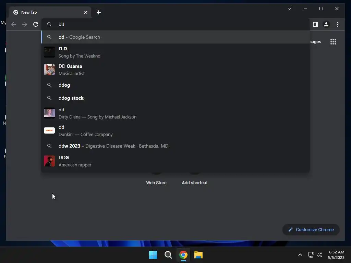Click the Dunkin' logo thumbnail

pyautogui.click(x=49, y=130)
